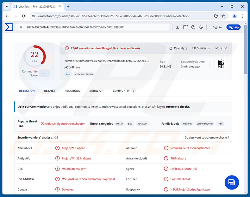Click the Security vendors' analysis info icon
Screen dimensions: 250x197
[x=56, y=138]
